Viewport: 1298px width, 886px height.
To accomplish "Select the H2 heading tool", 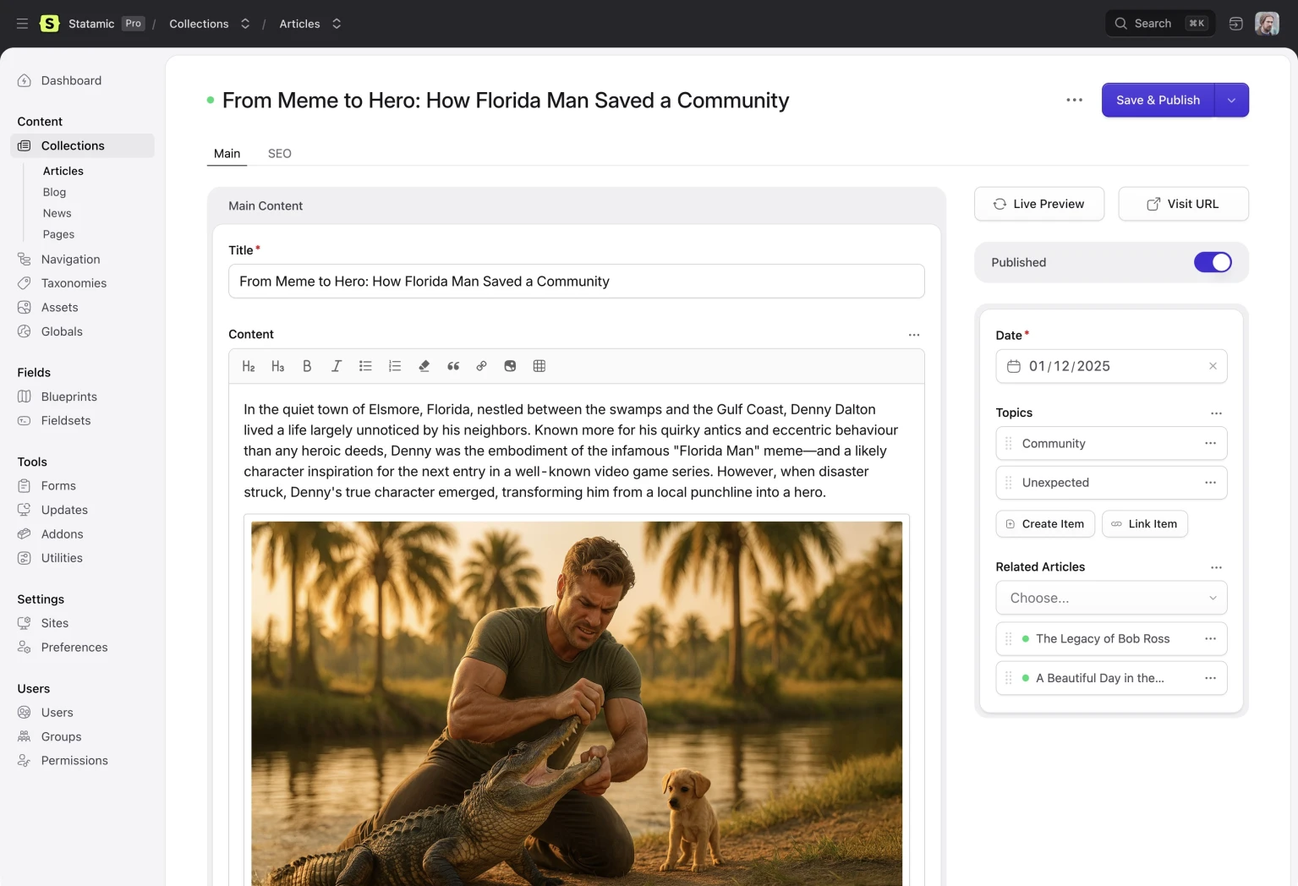I will pos(249,366).
